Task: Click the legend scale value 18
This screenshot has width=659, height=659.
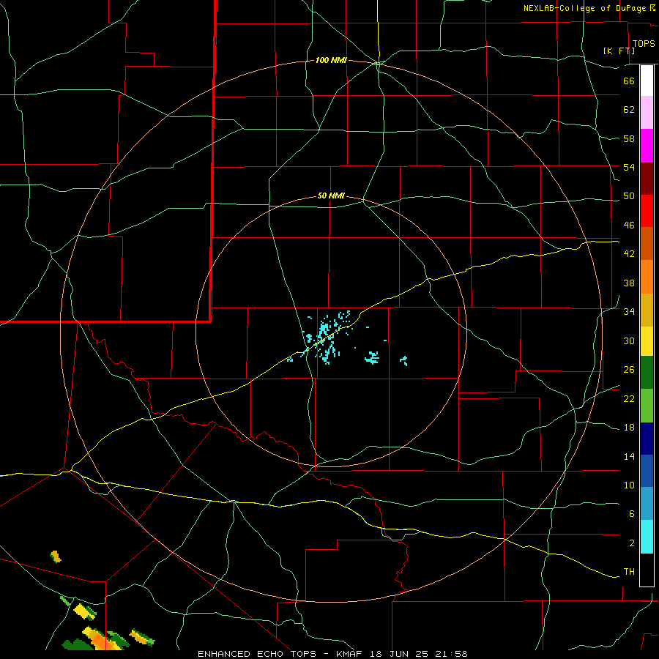Action: [629, 428]
